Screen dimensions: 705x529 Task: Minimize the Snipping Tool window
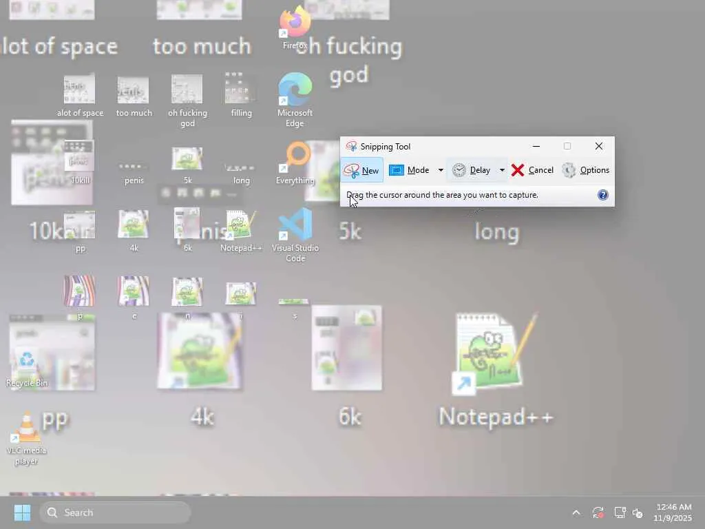(536, 146)
